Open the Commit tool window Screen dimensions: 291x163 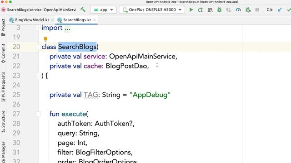(x=3, y=53)
